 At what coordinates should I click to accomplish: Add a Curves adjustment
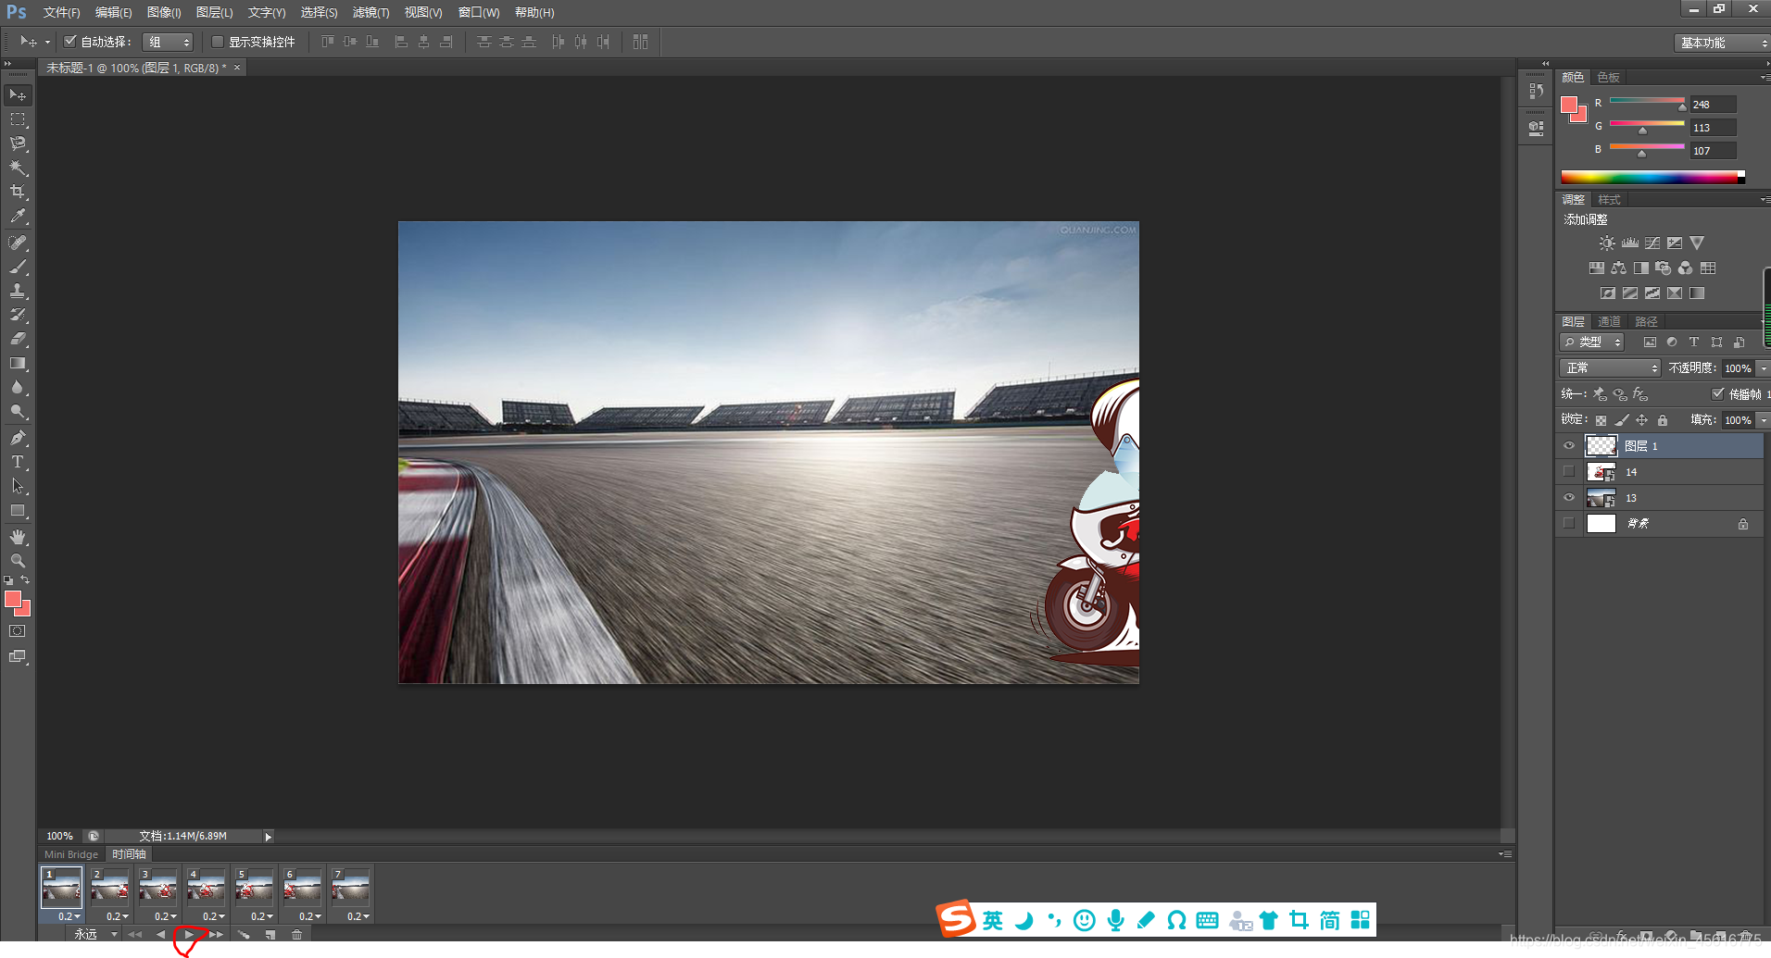(1652, 243)
